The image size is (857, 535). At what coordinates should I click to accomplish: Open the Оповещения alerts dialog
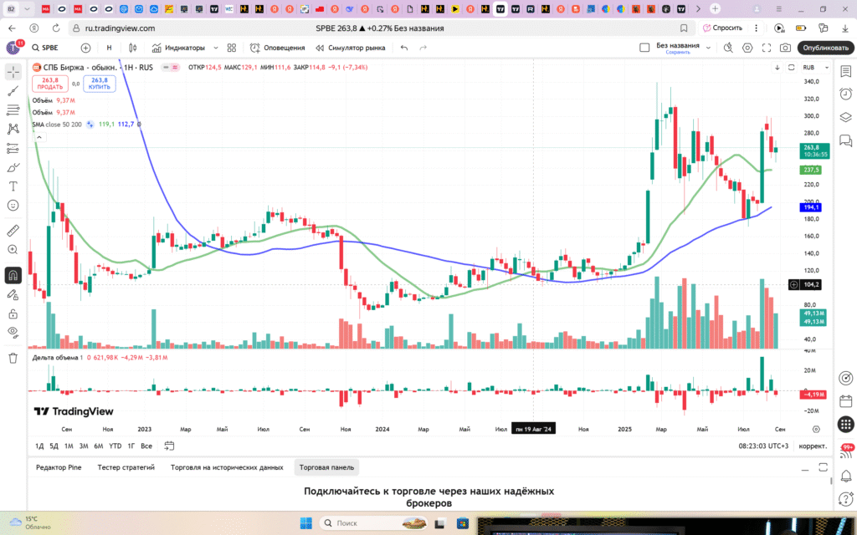[278, 48]
